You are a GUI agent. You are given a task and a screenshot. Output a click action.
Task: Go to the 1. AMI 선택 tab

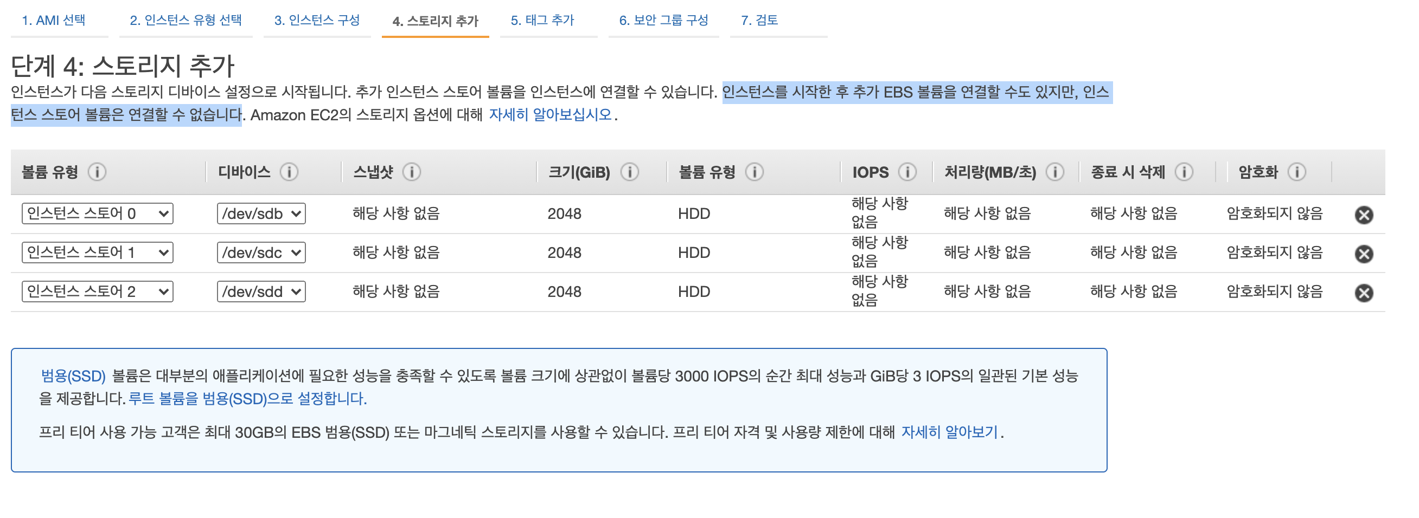[x=54, y=21]
